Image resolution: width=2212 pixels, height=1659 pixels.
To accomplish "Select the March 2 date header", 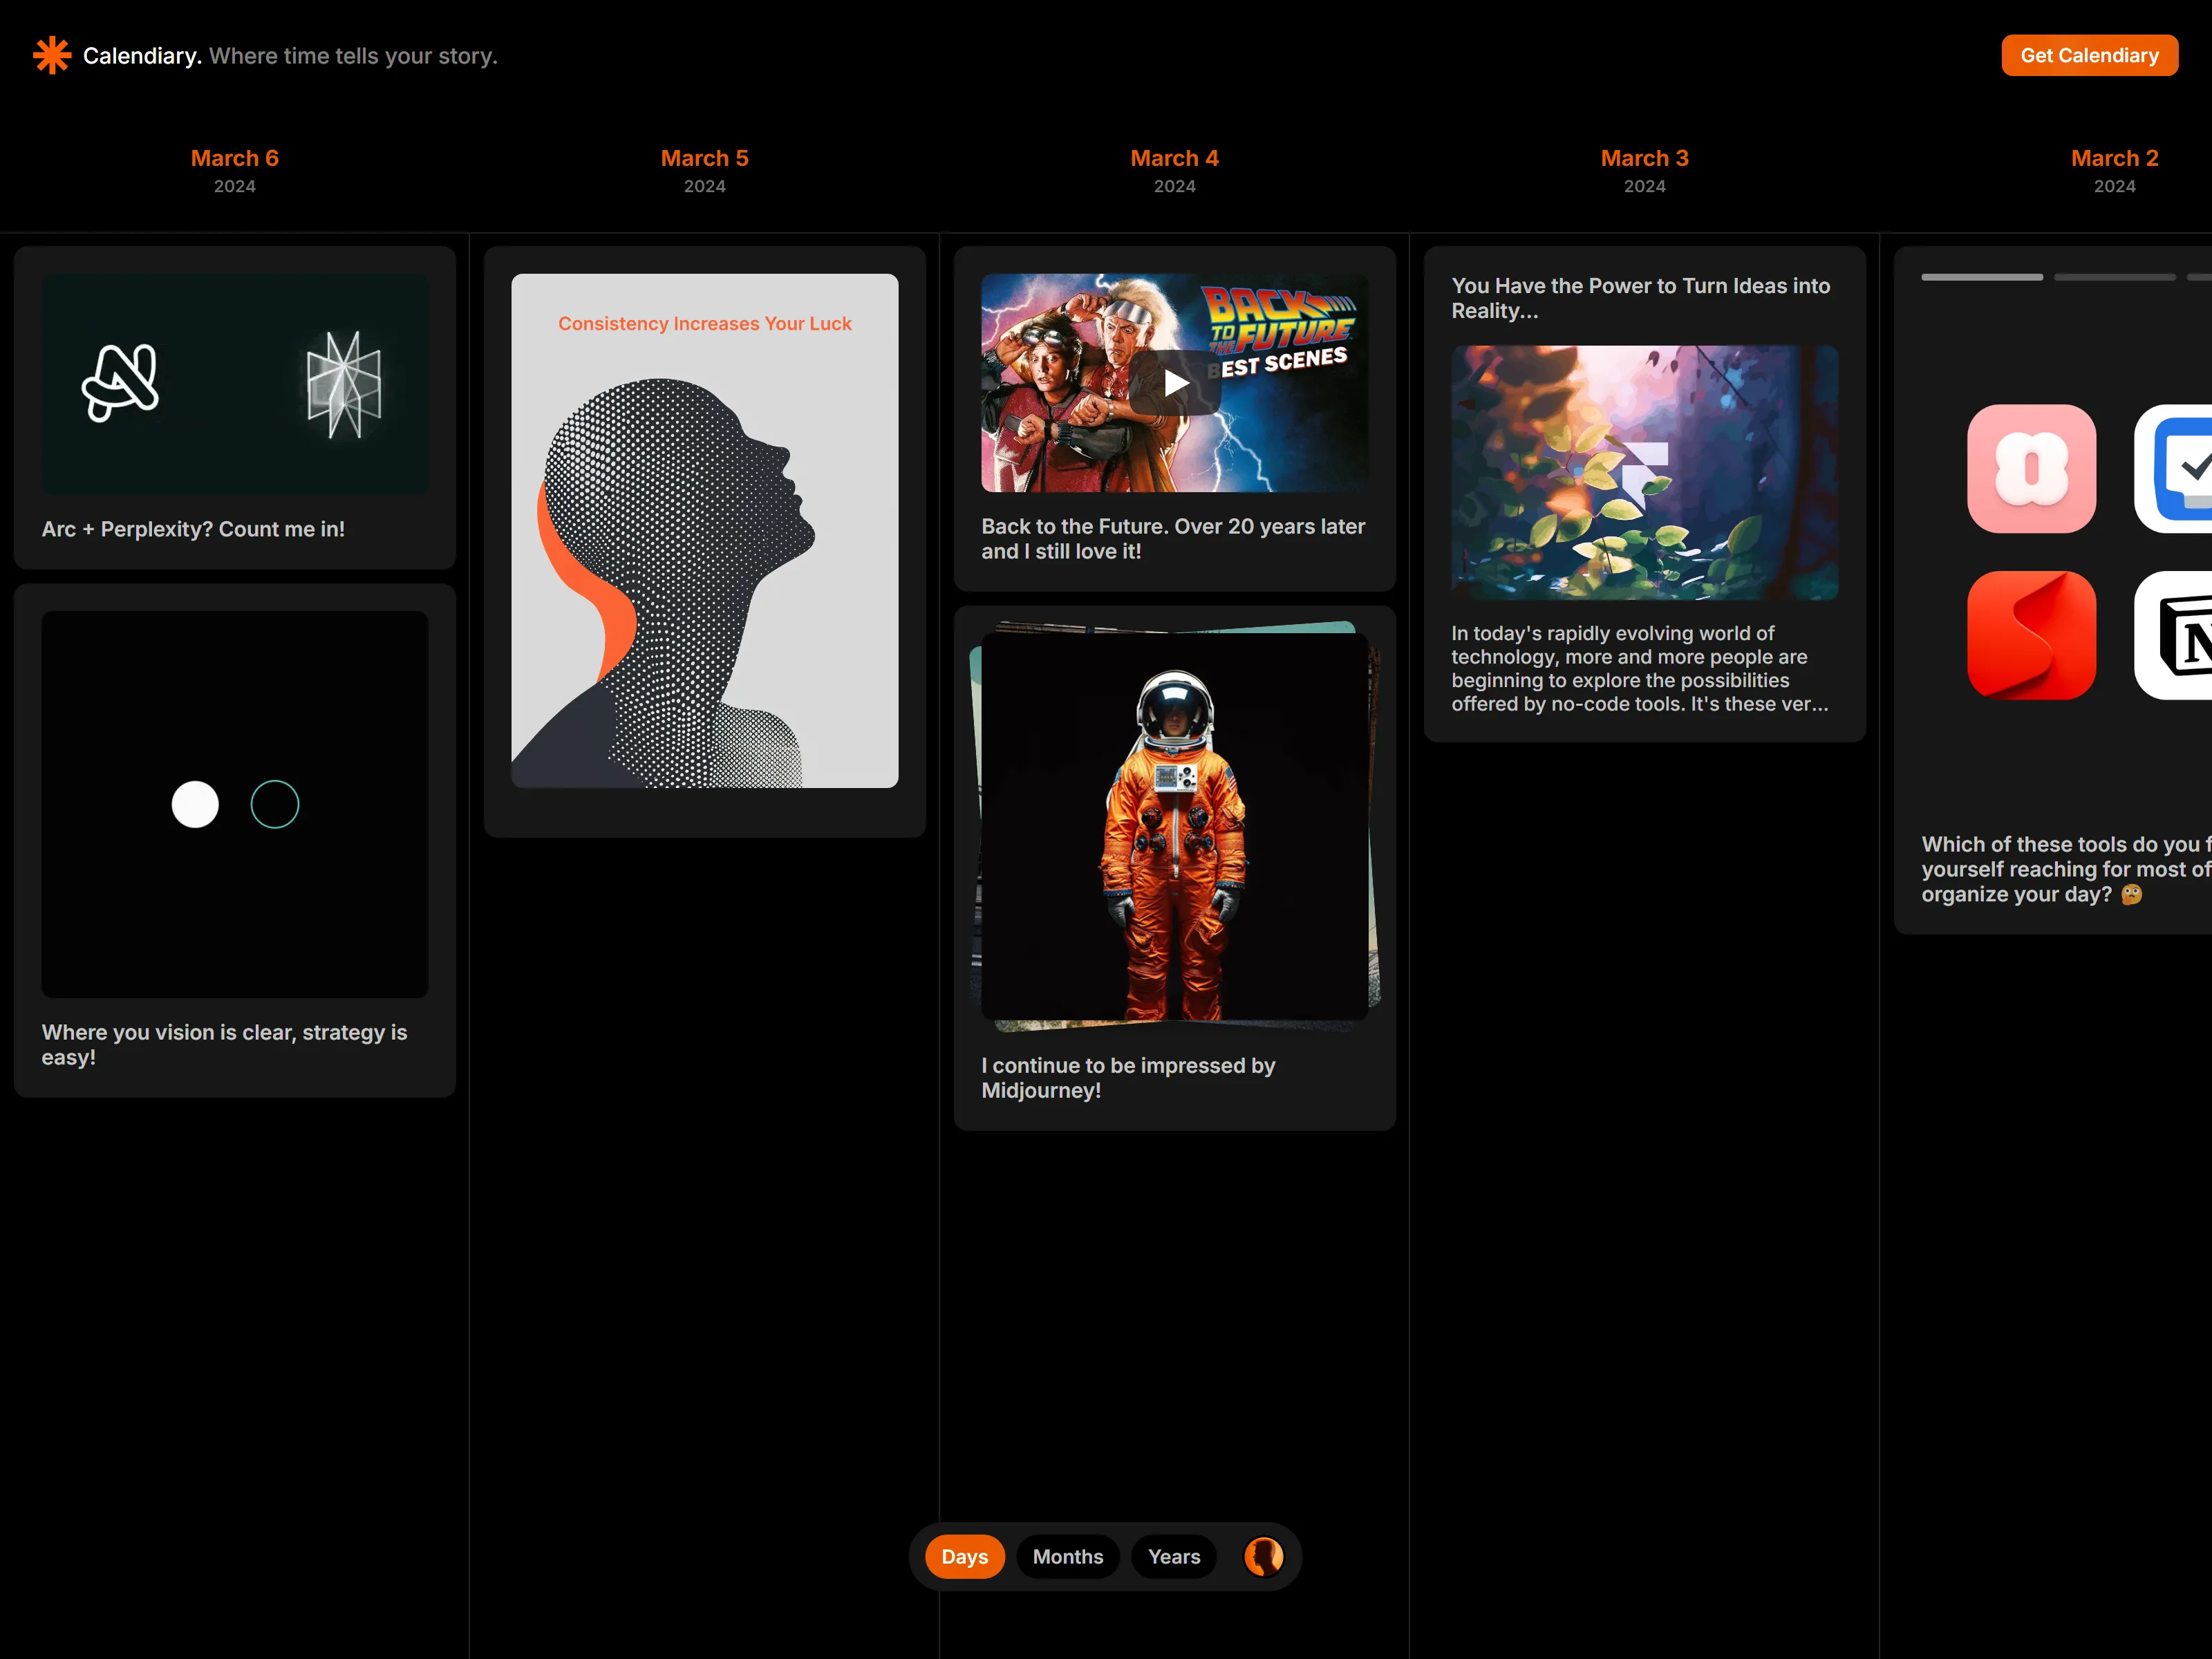I will (x=2114, y=170).
